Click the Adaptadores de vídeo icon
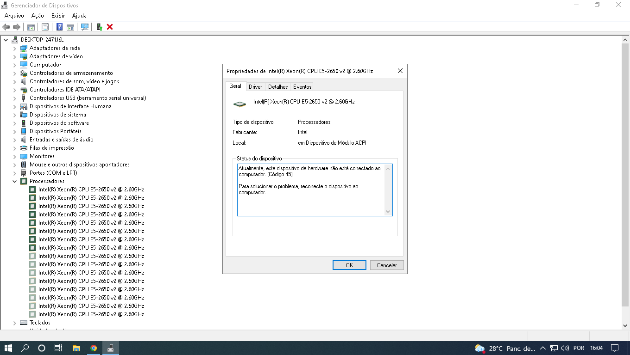This screenshot has width=630, height=355. 24,56
